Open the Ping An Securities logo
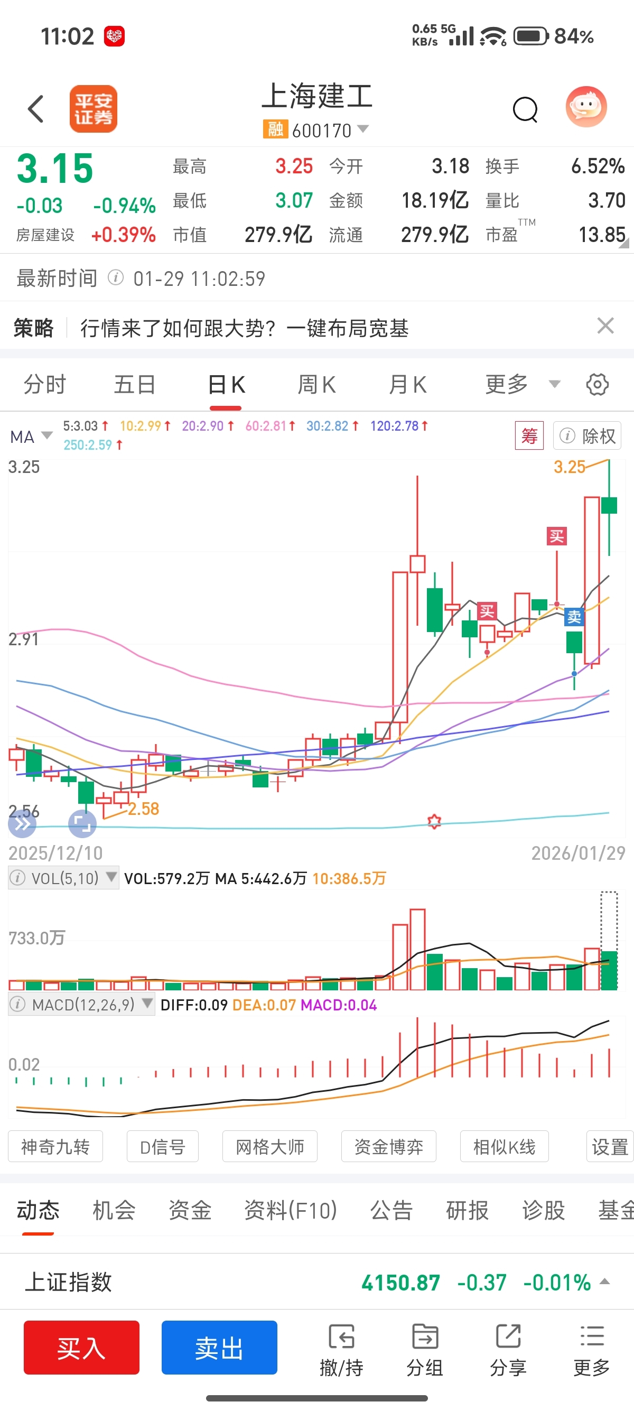The height and width of the screenshot is (1411, 634). pos(93,108)
